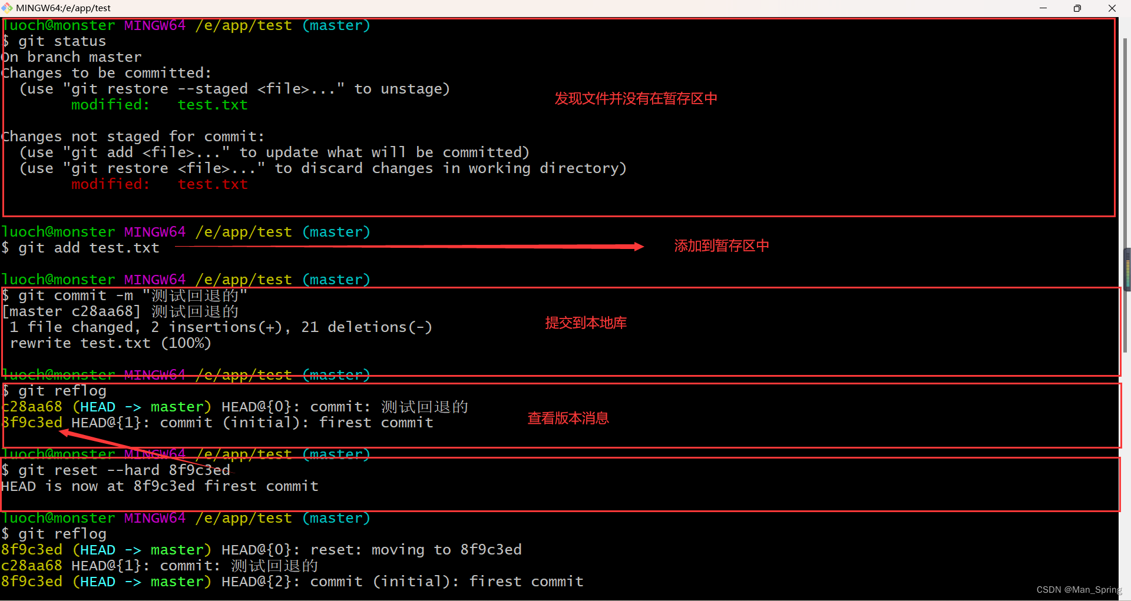The height and width of the screenshot is (601, 1131).
Task: Click 'Changes not staged for commit:' line
Action: (133, 137)
